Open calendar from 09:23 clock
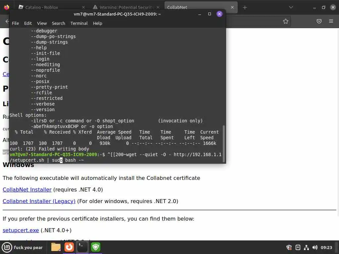 (x=326, y=247)
